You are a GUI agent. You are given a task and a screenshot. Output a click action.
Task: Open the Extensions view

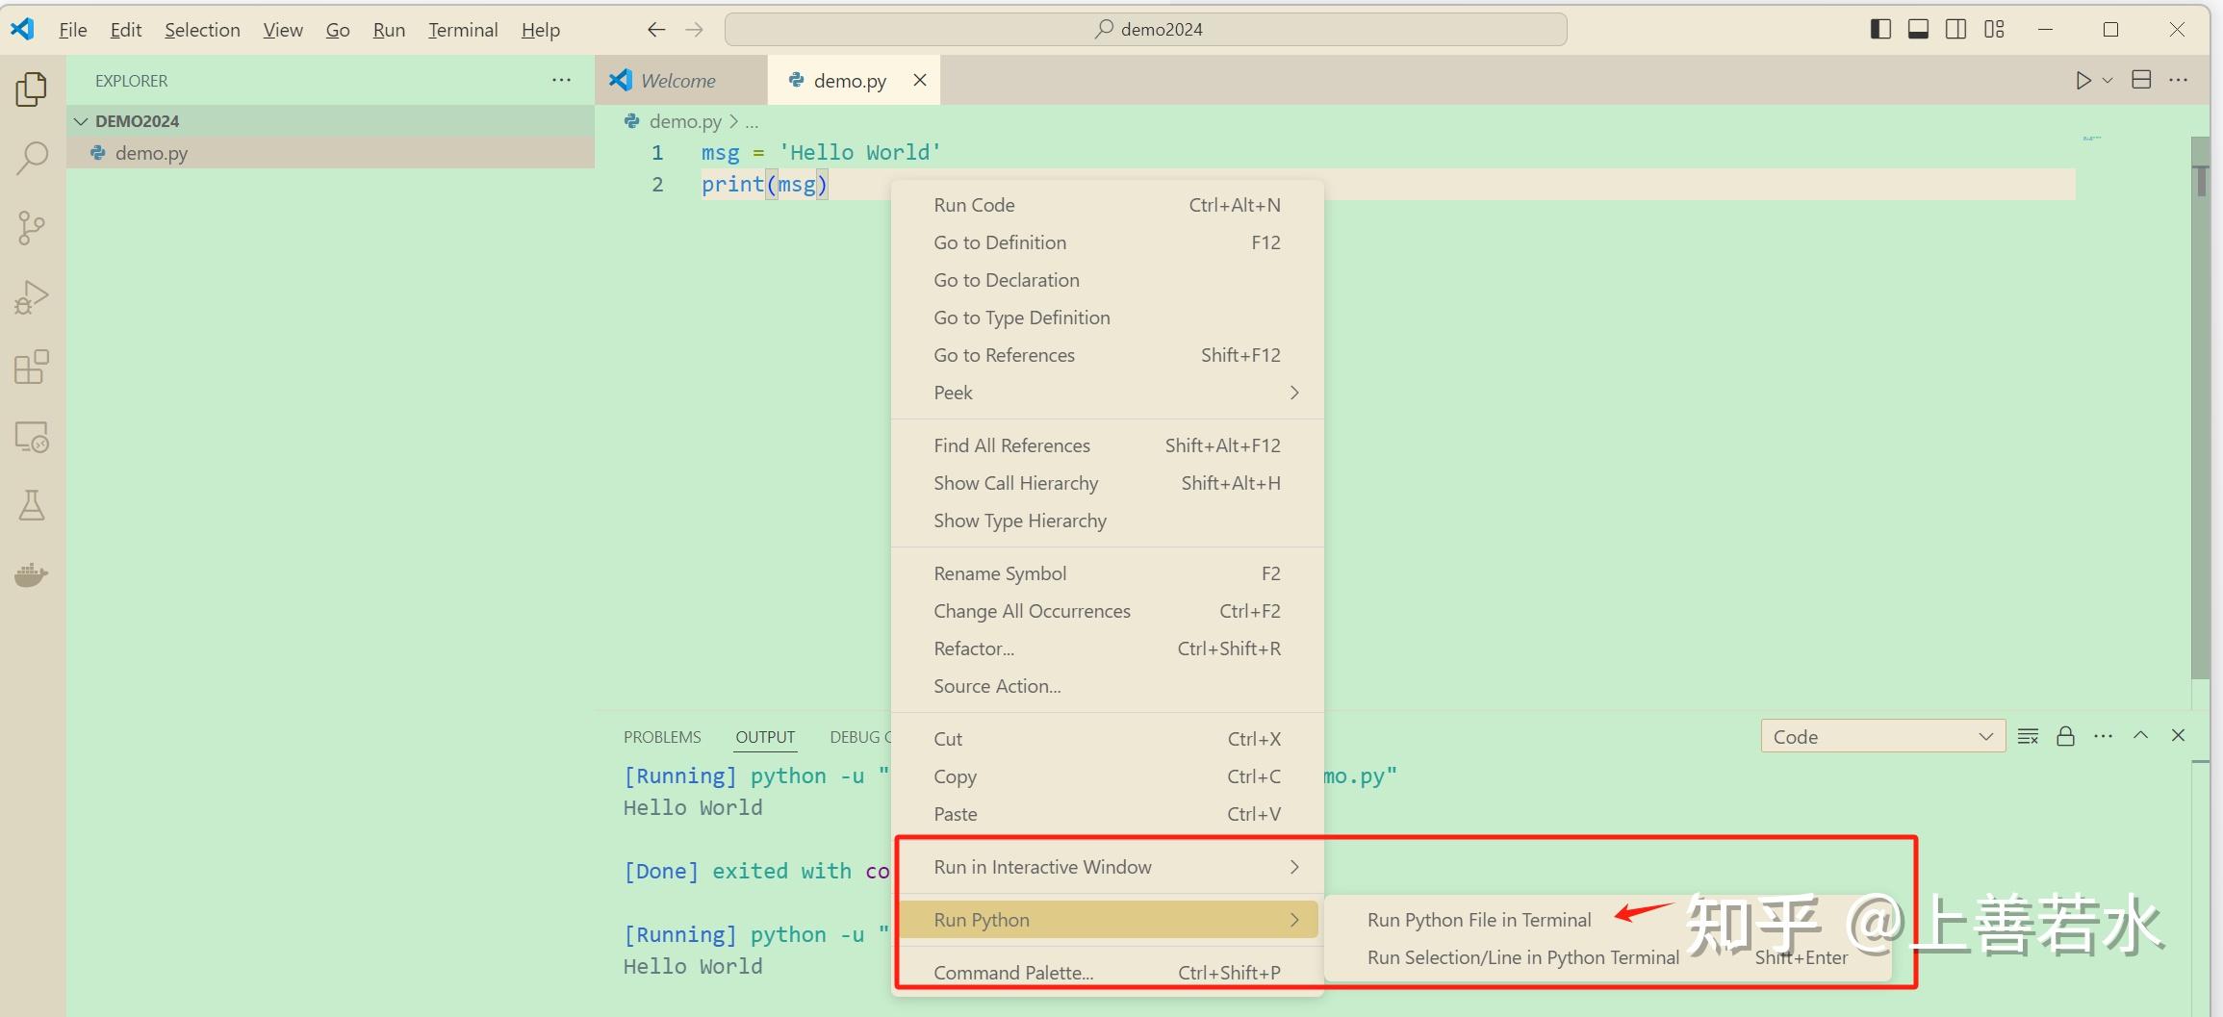click(32, 367)
